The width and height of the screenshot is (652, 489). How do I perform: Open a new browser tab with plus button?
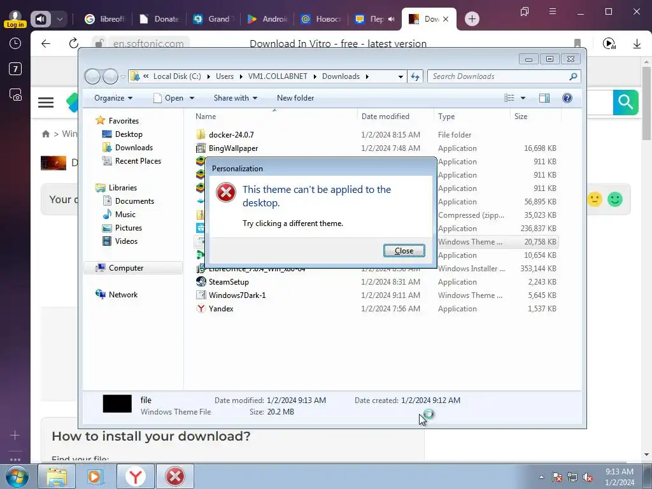(472, 19)
